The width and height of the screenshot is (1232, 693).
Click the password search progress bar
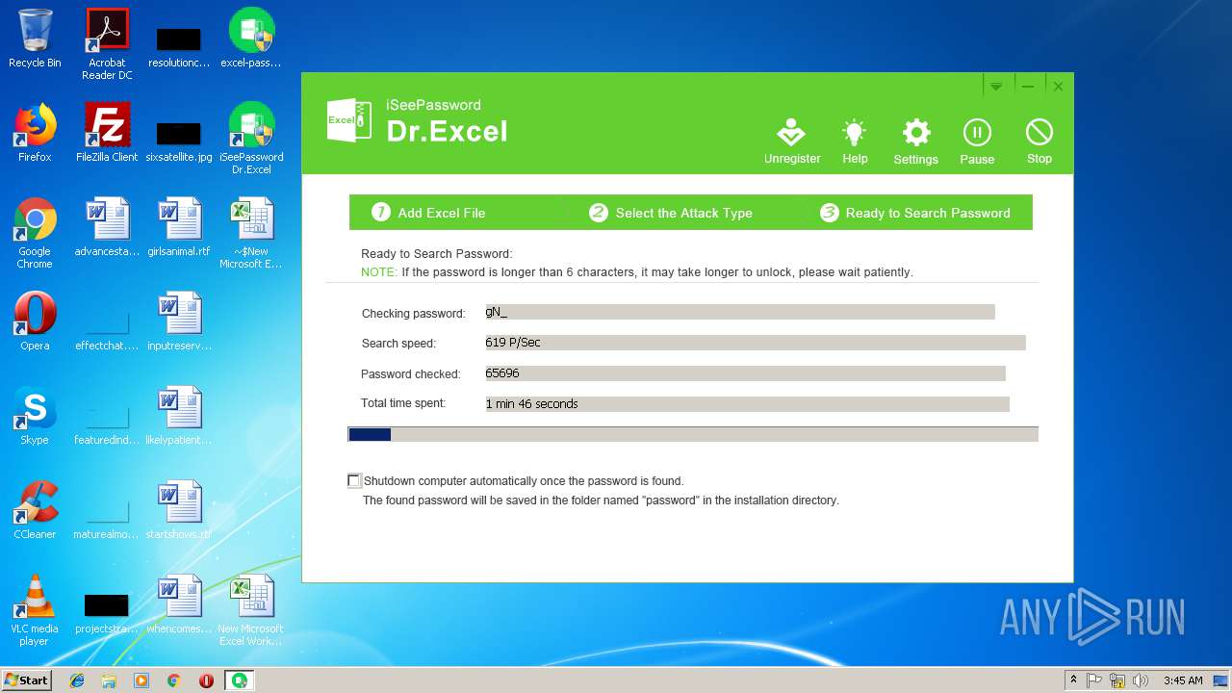point(693,435)
